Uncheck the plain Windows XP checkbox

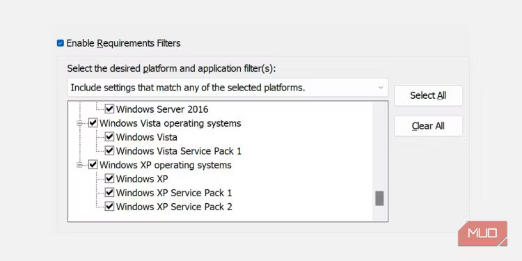[109, 179]
